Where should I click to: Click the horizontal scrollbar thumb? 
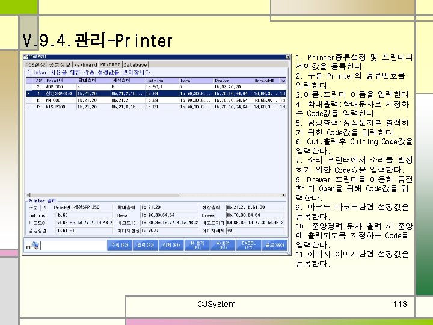coord(105,195)
